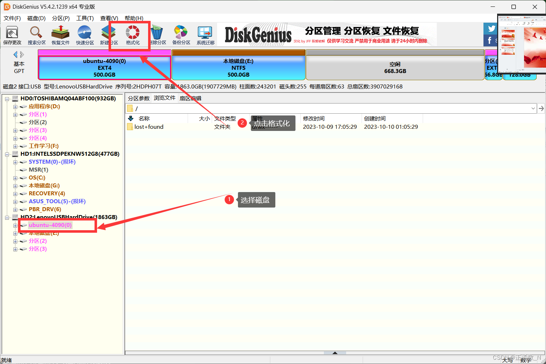The image size is (546, 364).
Task: Click the 空闲 668.3GB free space block
Action: [395, 65]
